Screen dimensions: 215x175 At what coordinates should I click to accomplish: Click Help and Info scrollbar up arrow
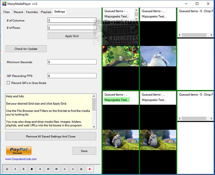point(94,96)
